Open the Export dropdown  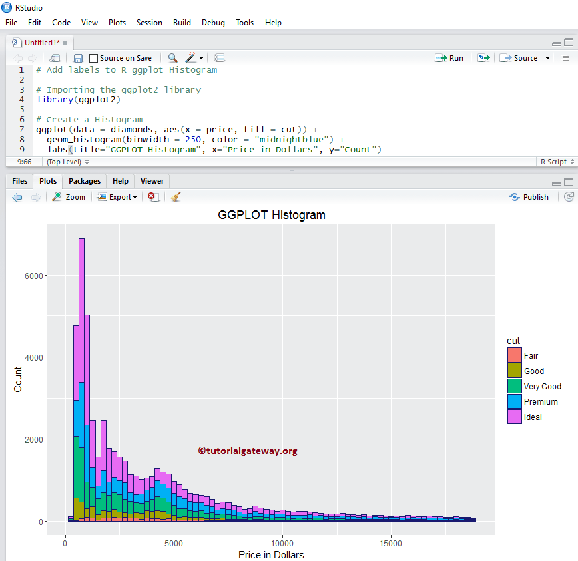pyautogui.click(x=117, y=196)
